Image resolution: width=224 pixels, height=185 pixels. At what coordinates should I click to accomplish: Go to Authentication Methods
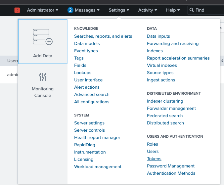[x=171, y=173]
